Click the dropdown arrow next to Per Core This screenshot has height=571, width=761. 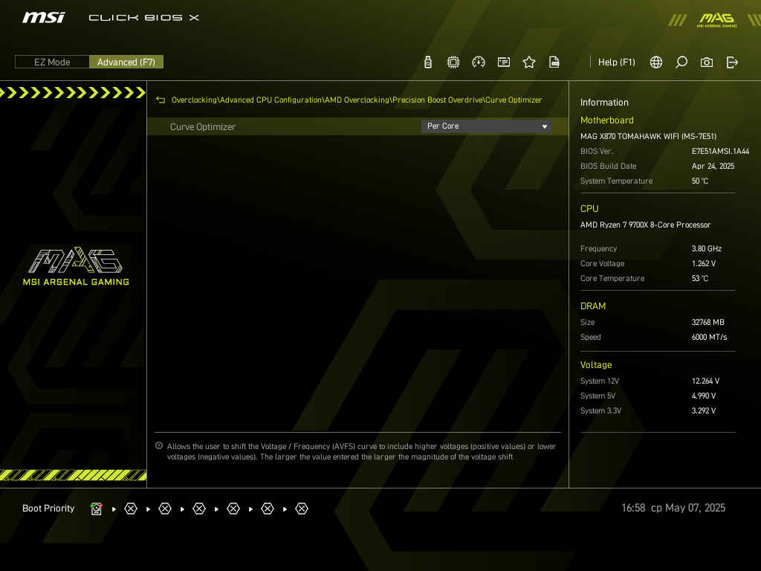pyautogui.click(x=545, y=126)
